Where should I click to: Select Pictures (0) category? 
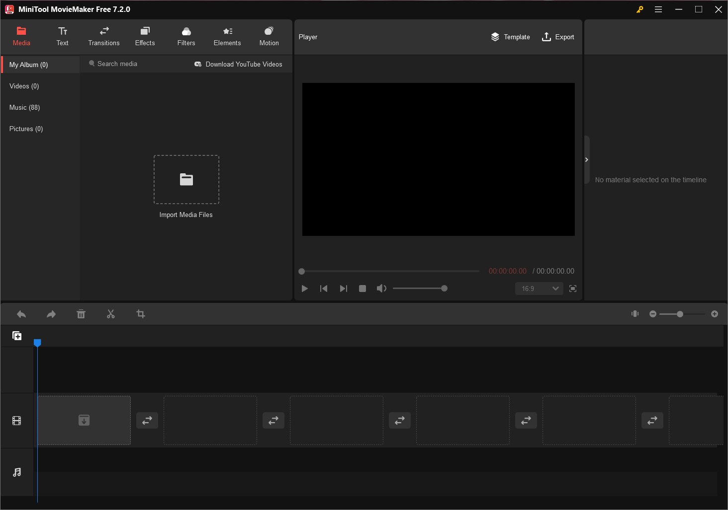point(41,129)
